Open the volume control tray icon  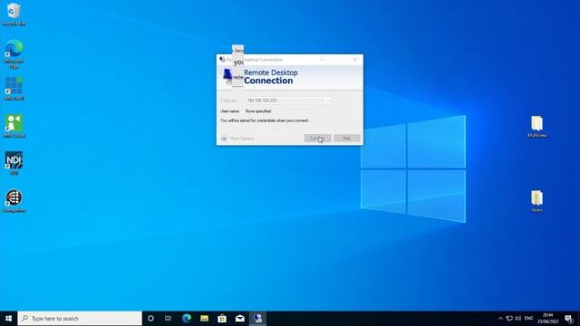(517, 318)
